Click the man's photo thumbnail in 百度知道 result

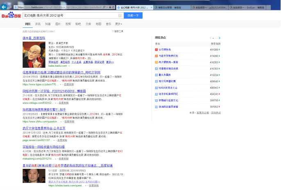coord(34,176)
